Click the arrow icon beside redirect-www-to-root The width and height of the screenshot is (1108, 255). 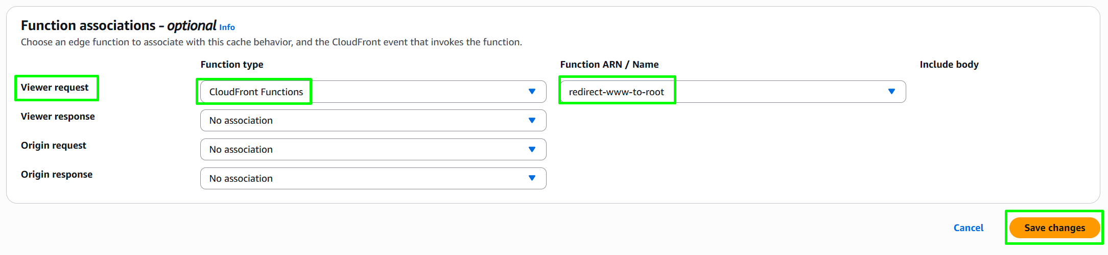tap(891, 92)
